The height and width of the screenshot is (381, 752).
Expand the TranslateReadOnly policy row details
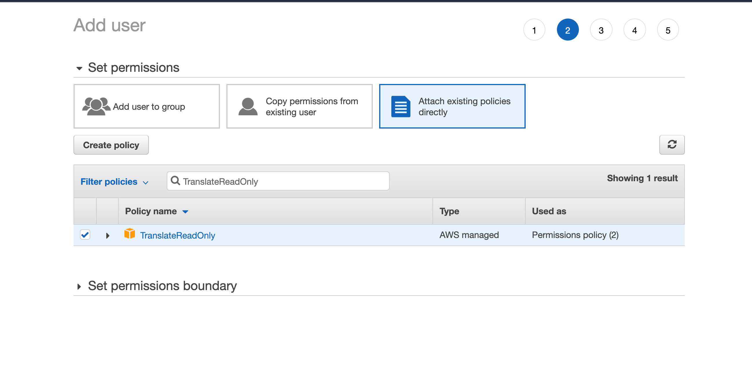pos(107,235)
